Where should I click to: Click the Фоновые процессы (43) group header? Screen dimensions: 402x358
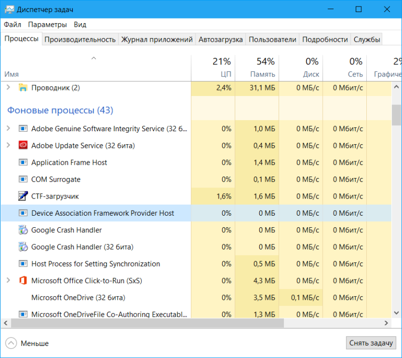[60, 110]
